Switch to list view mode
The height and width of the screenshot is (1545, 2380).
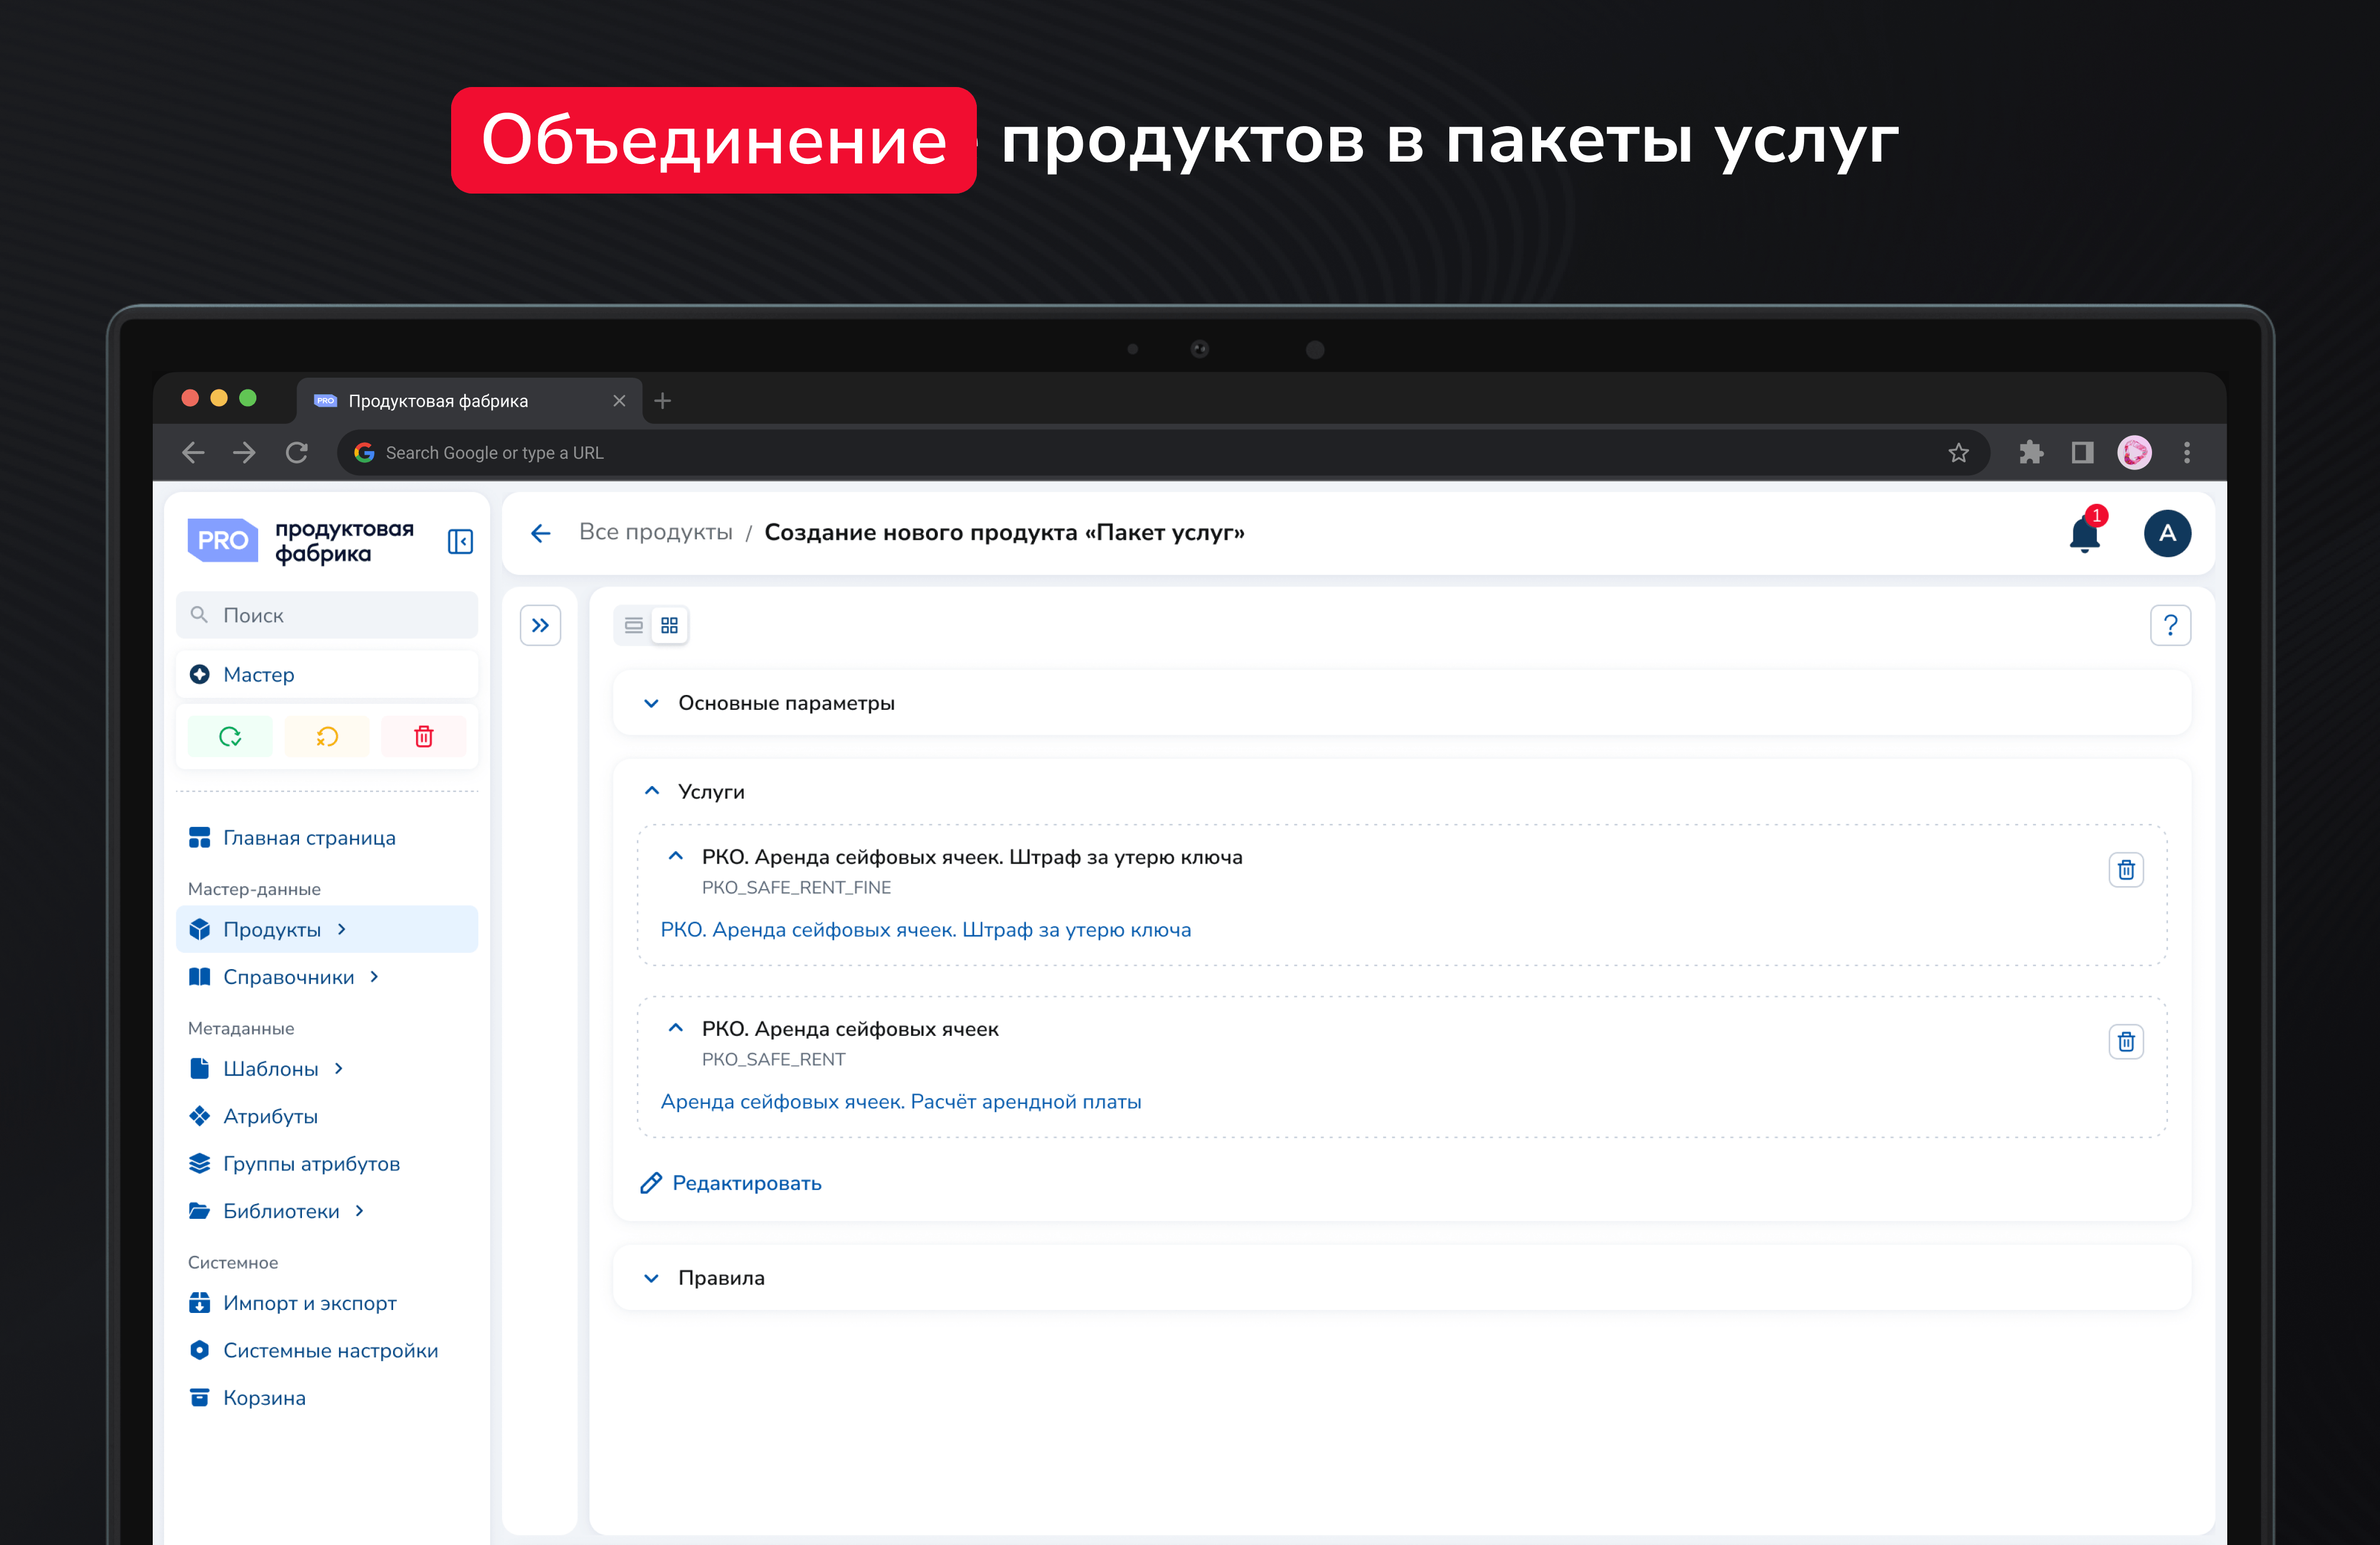(633, 626)
